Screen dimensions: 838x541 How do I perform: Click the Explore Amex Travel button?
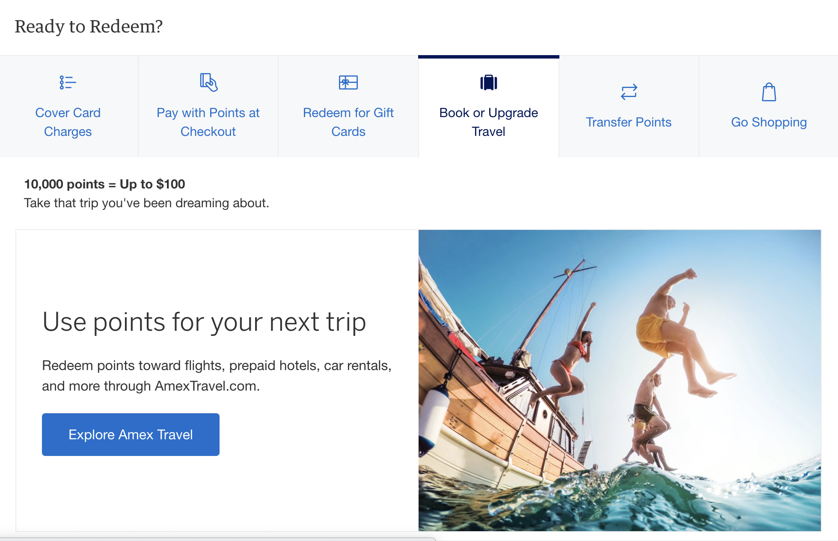click(131, 435)
